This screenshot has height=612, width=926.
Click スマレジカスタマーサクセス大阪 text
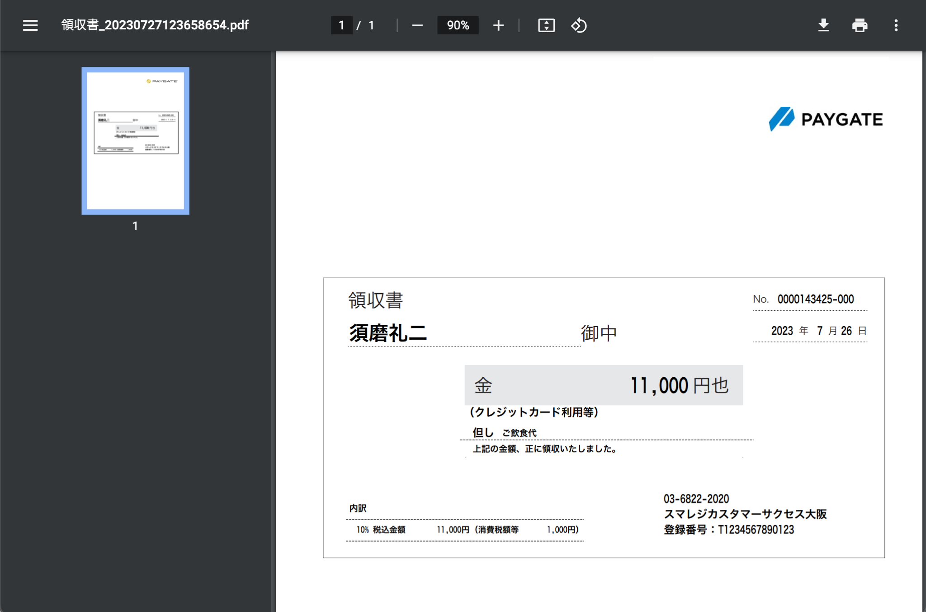pyautogui.click(x=745, y=514)
